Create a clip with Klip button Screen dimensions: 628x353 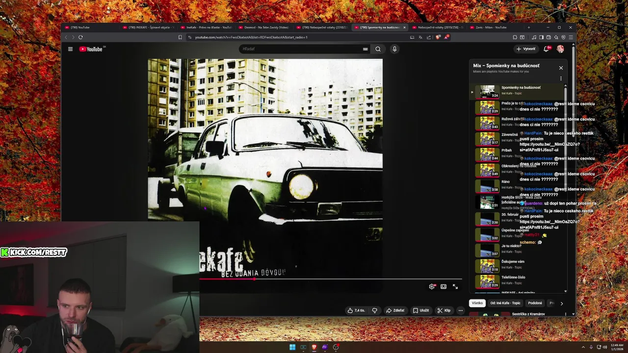point(444,310)
